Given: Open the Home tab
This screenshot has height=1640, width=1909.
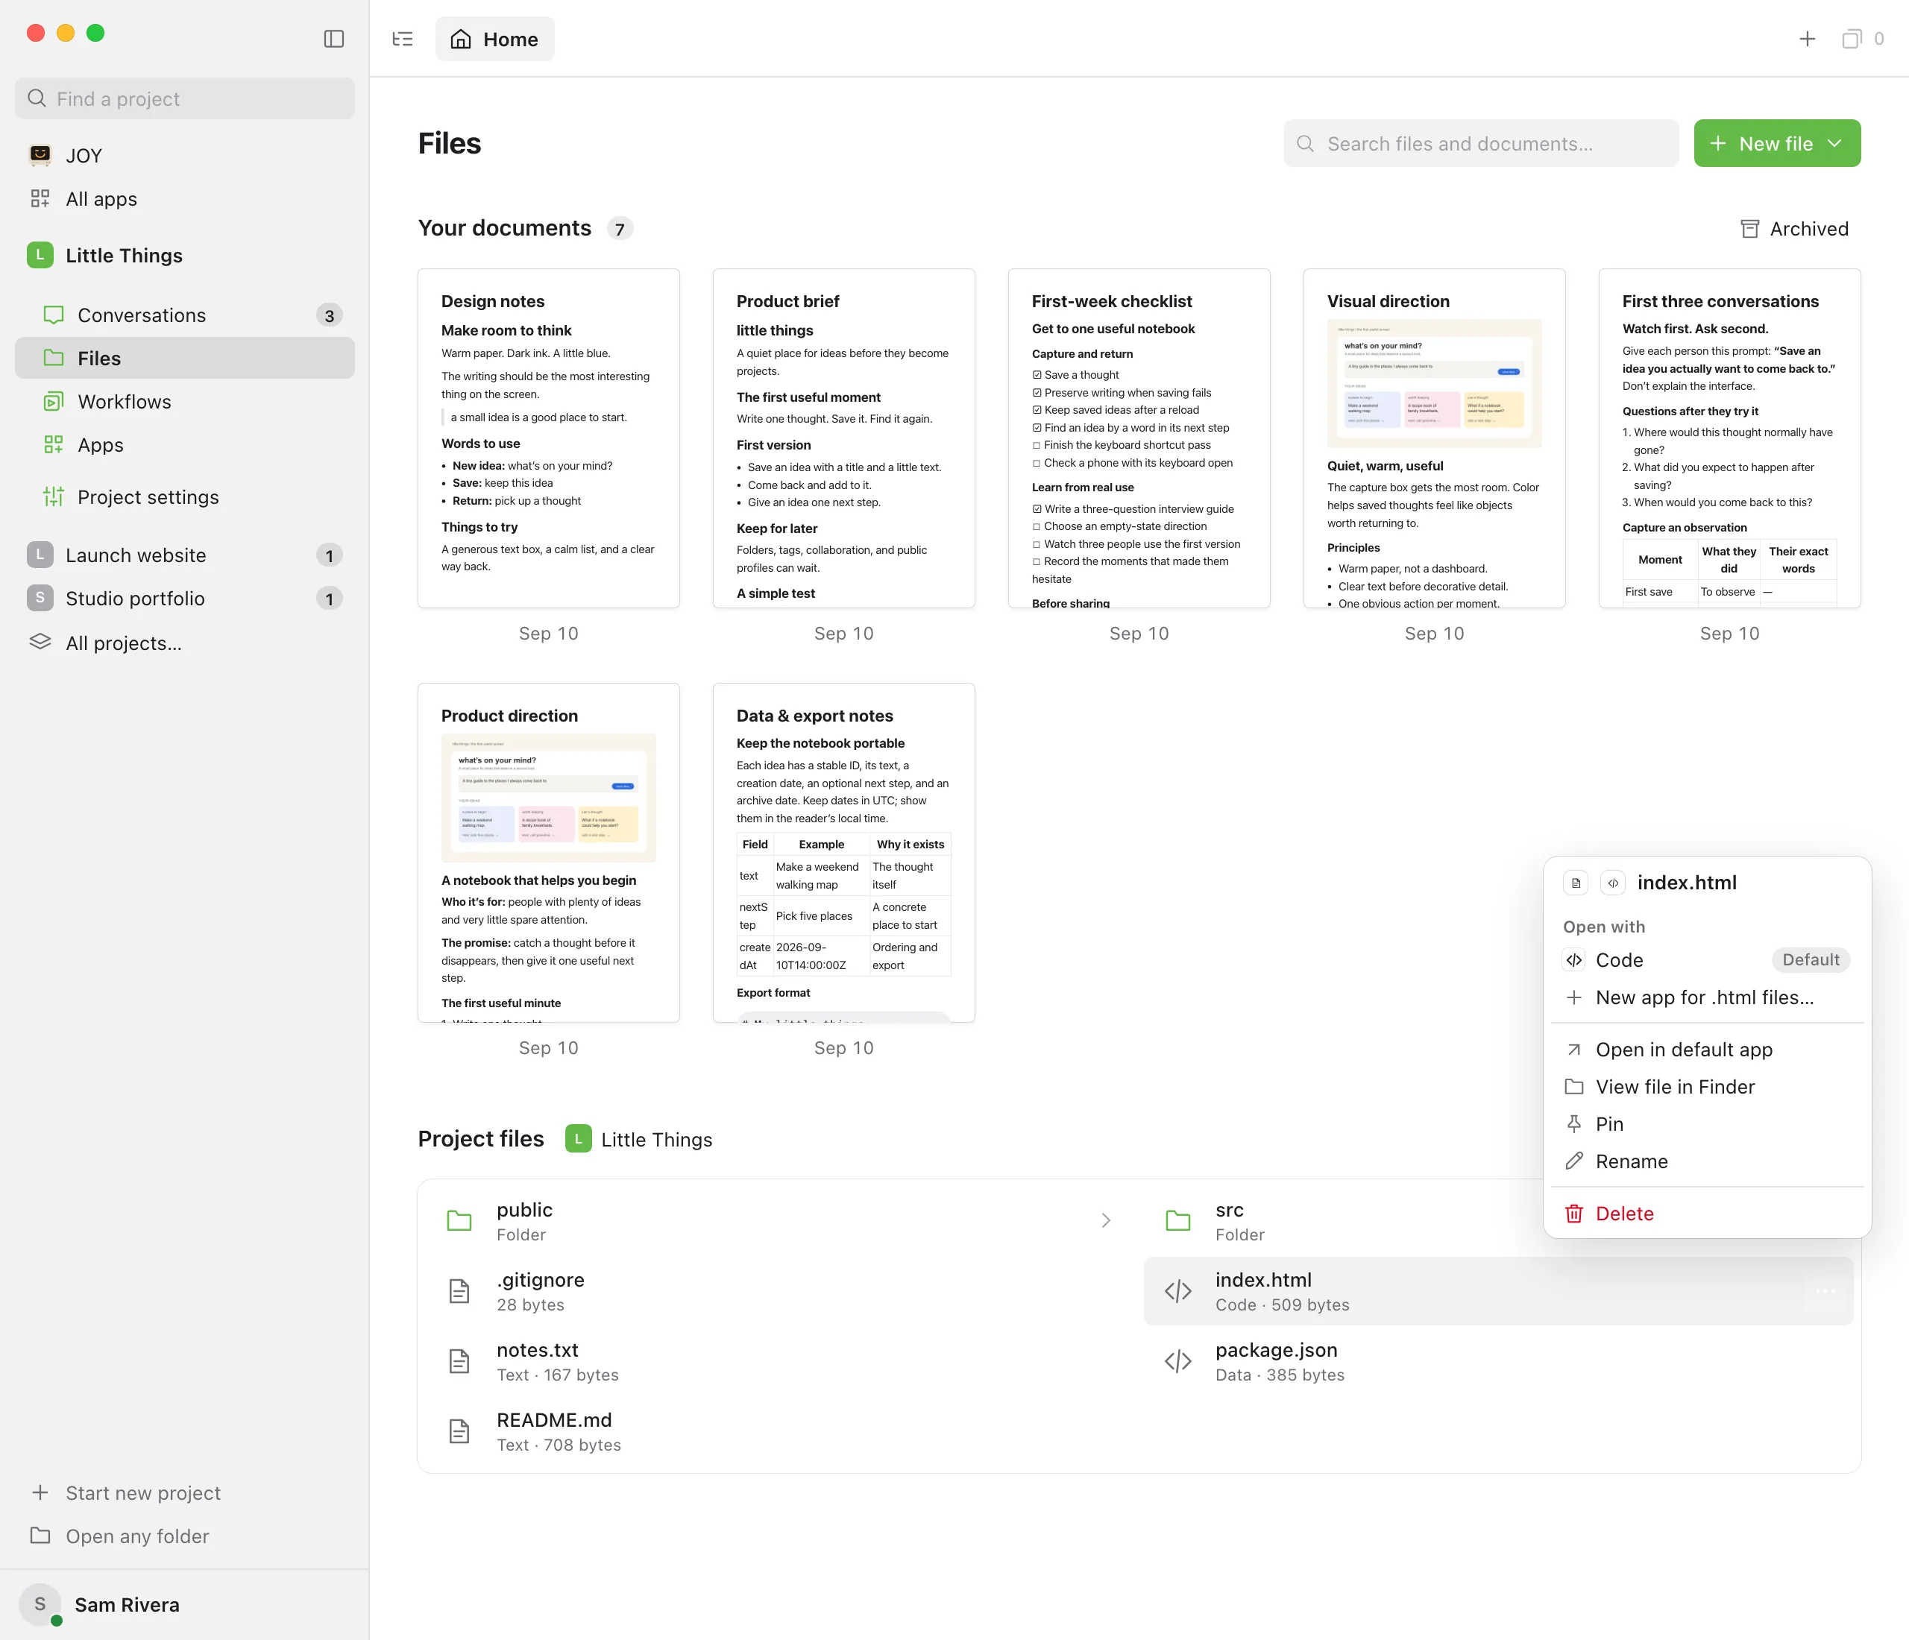Looking at the screenshot, I should tap(494, 39).
